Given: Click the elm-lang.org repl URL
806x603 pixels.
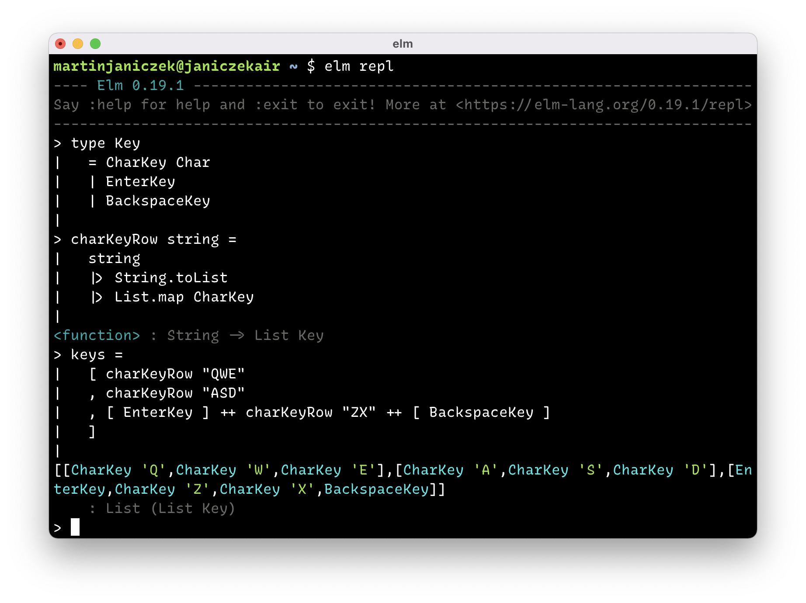Looking at the screenshot, I should (604, 105).
